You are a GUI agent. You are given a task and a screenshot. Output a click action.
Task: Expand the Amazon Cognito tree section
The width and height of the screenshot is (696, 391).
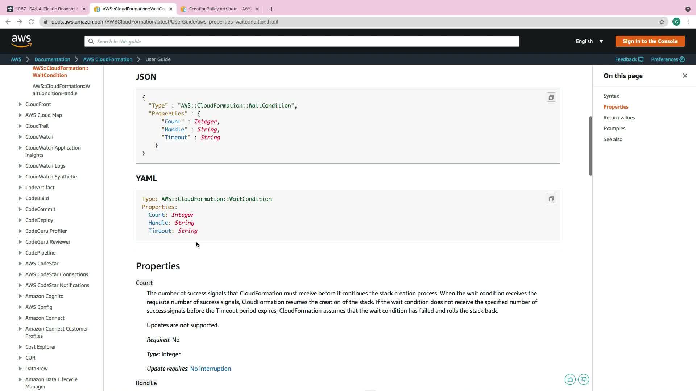click(x=20, y=296)
